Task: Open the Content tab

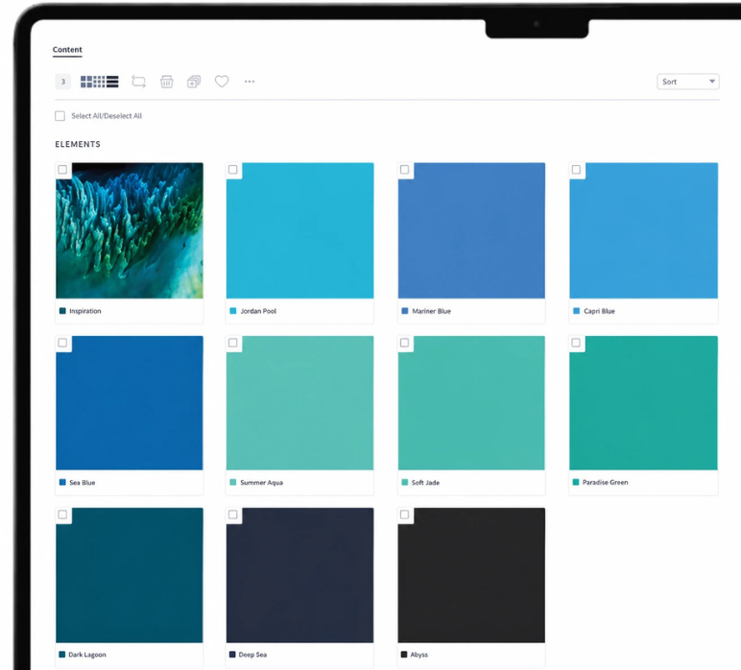Action: [67, 50]
